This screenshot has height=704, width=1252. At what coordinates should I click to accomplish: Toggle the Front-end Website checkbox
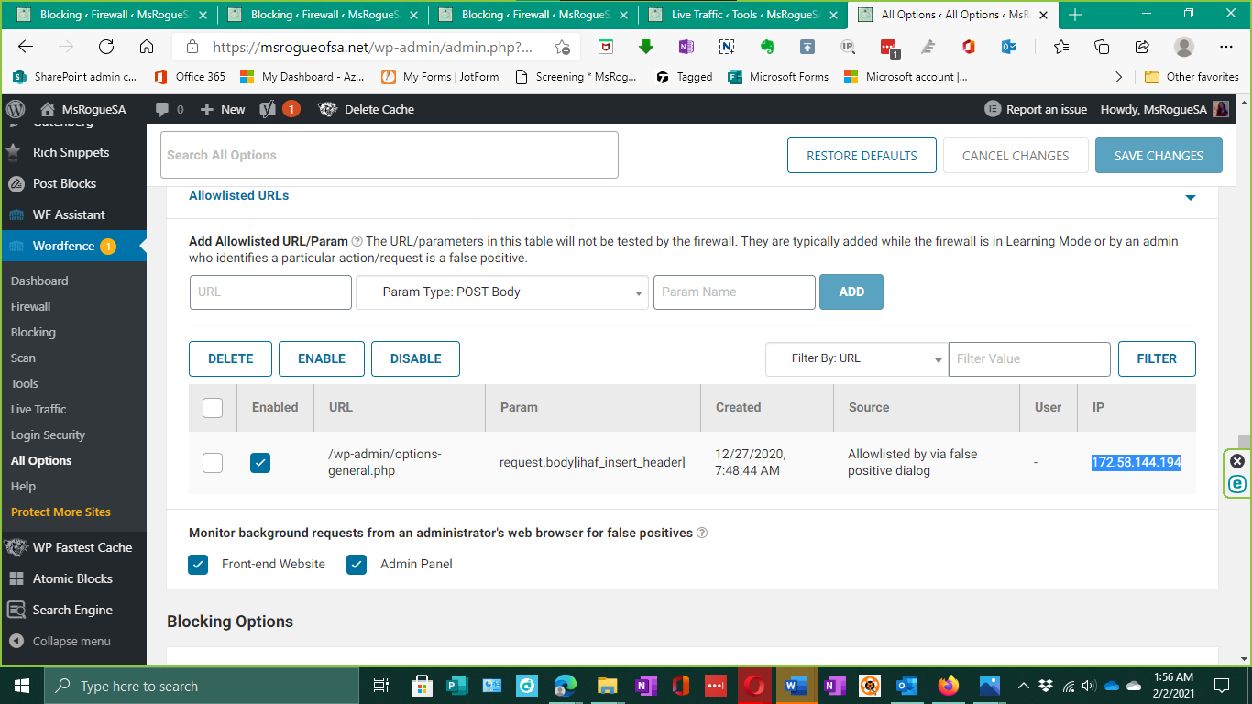(x=198, y=565)
